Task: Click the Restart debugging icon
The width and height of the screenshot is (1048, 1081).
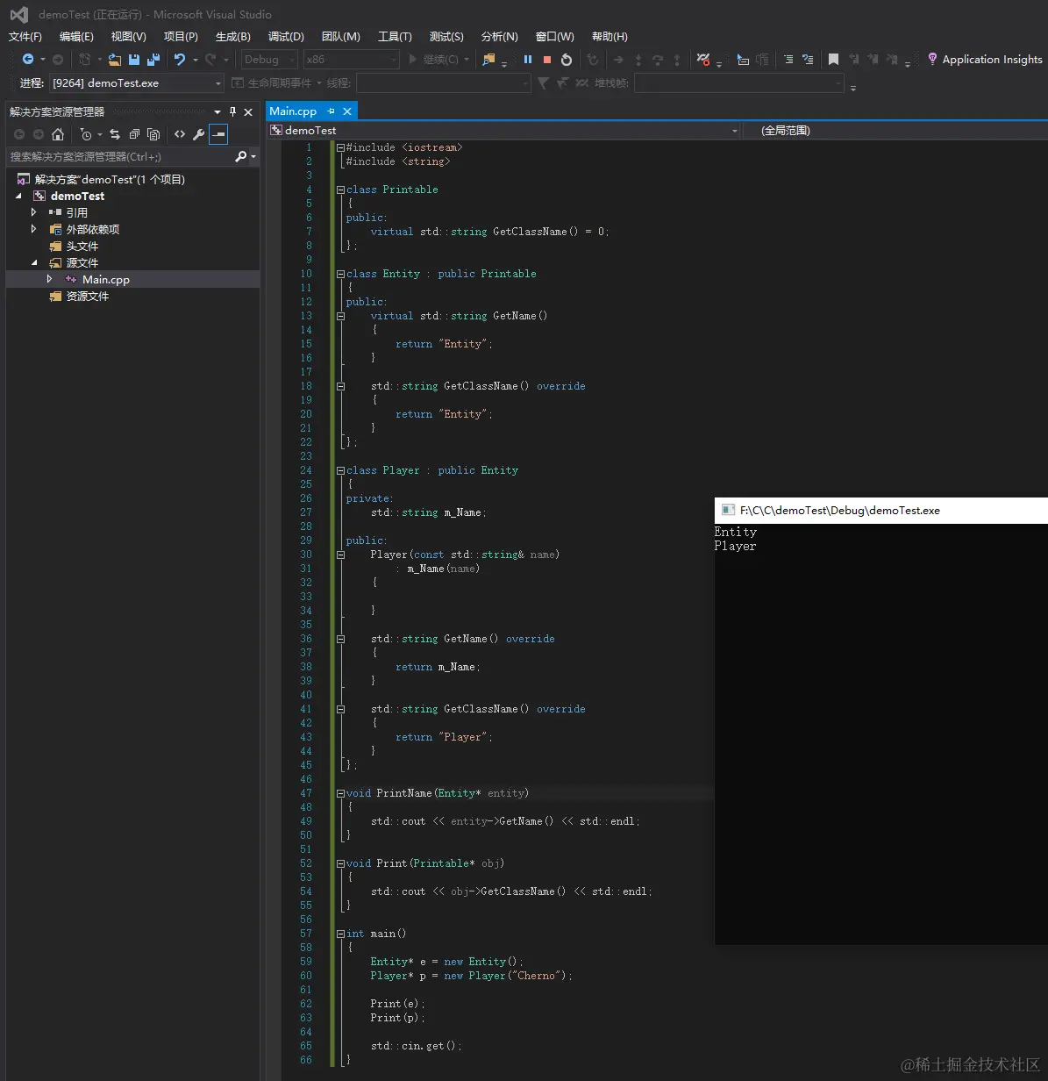Action: 567,60
